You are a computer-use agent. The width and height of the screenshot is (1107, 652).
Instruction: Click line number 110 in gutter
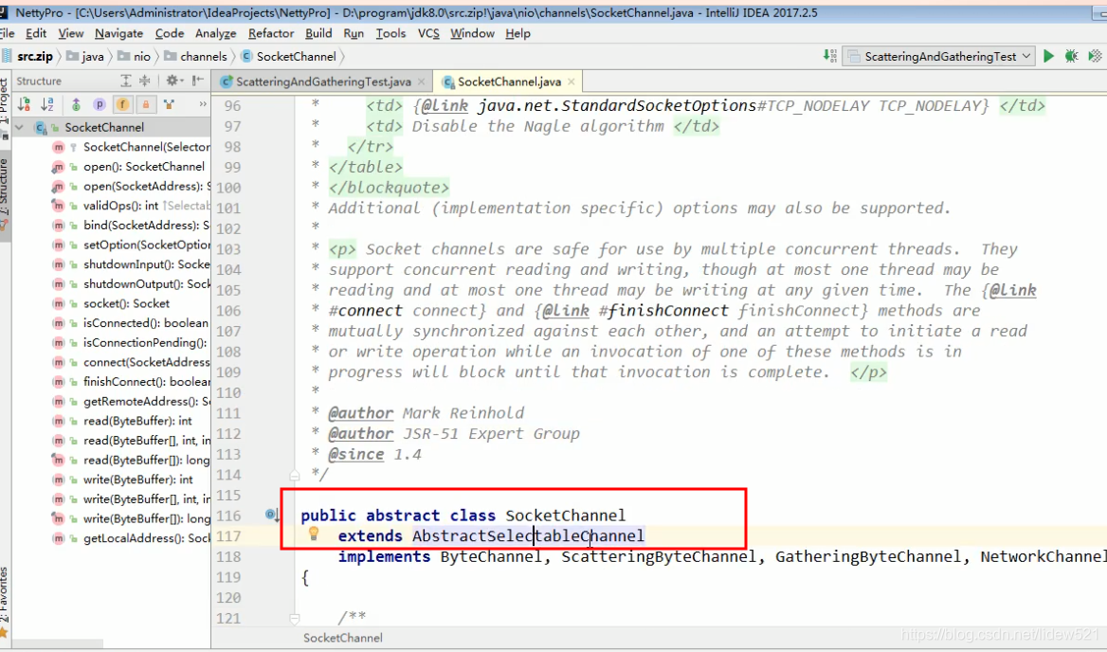(228, 392)
